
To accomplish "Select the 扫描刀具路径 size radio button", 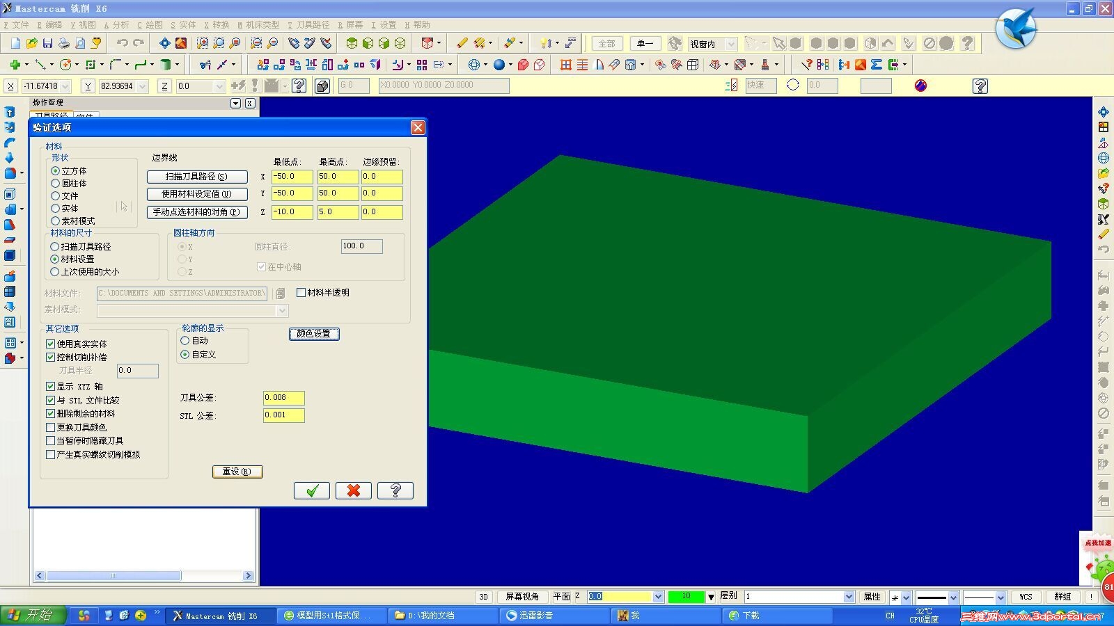I will pyautogui.click(x=55, y=247).
